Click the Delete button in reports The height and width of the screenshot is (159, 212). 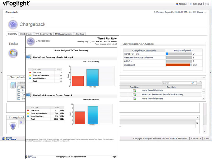tap(21, 83)
